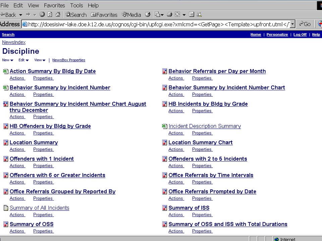Open the NewsIndex breadcrumb link
This screenshot has height=241, width=322.
pos(14,42)
